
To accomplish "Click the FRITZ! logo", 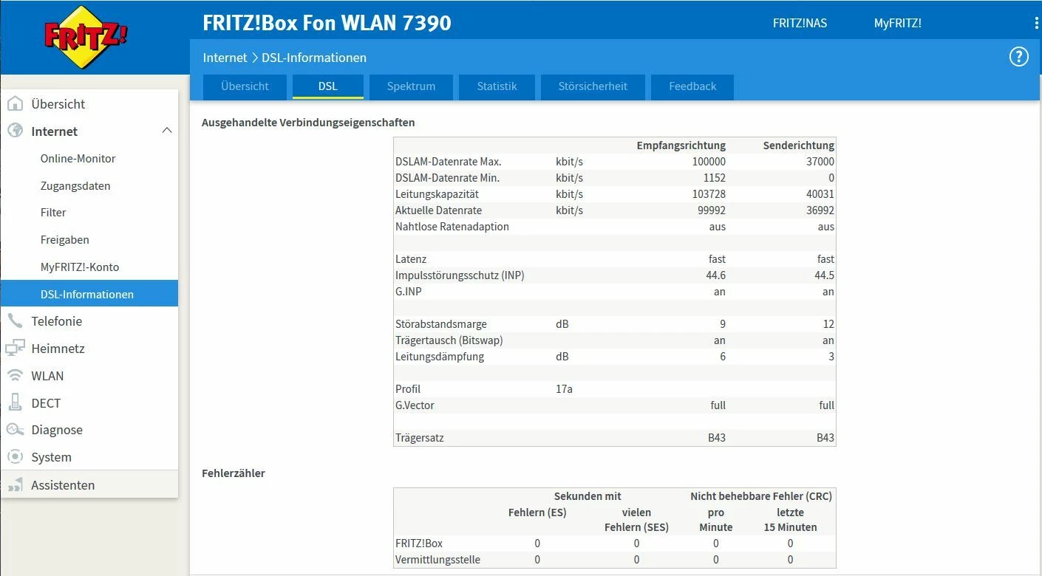I will [x=84, y=37].
